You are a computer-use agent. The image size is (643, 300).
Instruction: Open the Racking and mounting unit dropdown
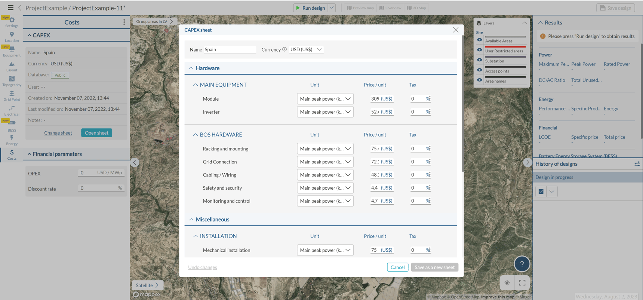pos(325,149)
